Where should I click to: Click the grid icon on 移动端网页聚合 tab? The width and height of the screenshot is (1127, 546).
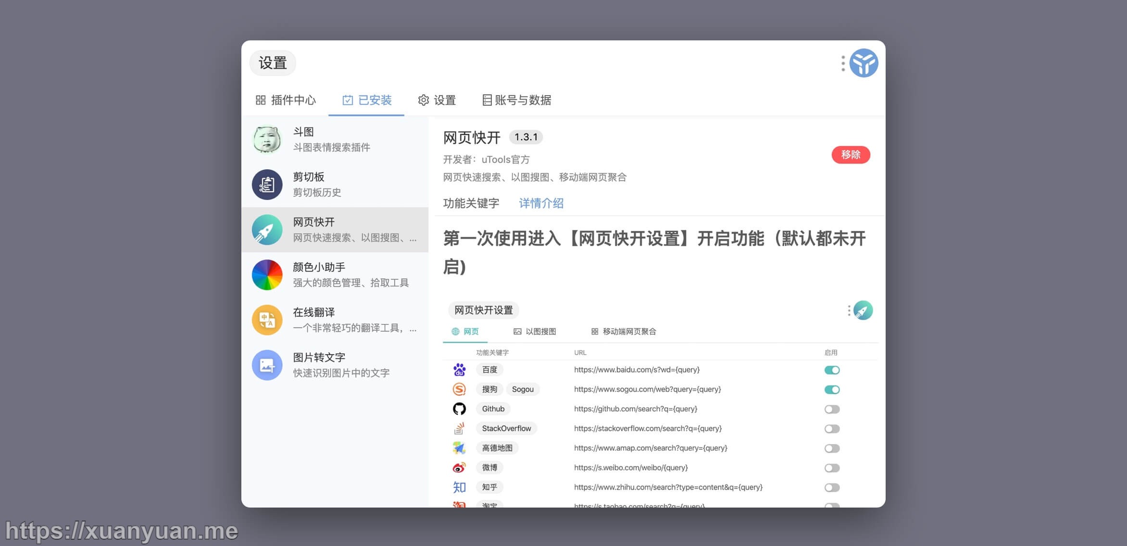(595, 332)
